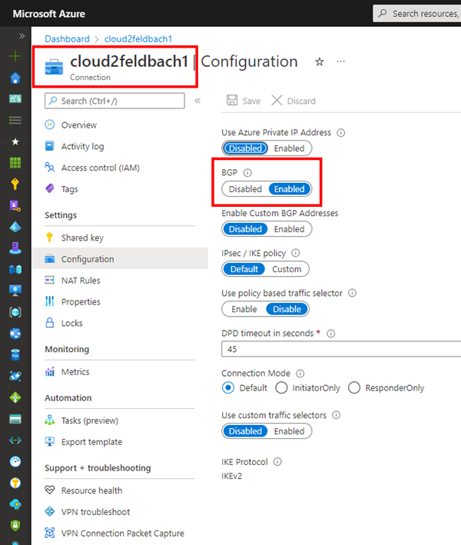
Task: Click the Search (Ctrl+/) menu field
Action: 114,101
